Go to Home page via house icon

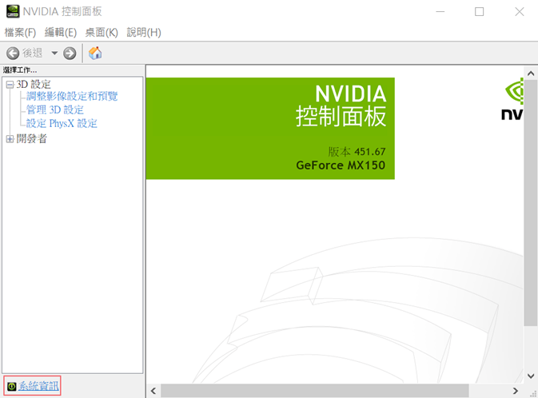pos(95,54)
